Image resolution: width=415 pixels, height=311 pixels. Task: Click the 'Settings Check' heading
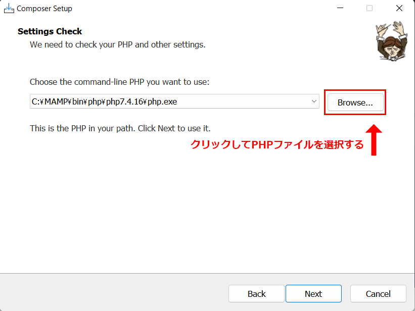coord(50,31)
